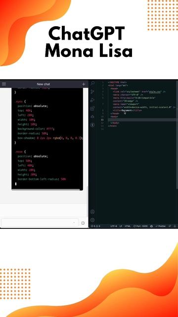Image resolution: width=178 pixels, height=317 pixels.
Task: Click the border-bottom-left-radius line
Action: [42, 179]
